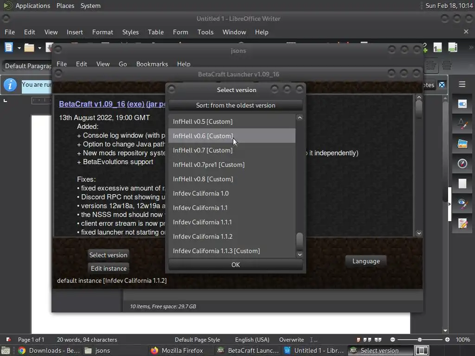Click the sort order button in Select version

(x=235, y=105)
